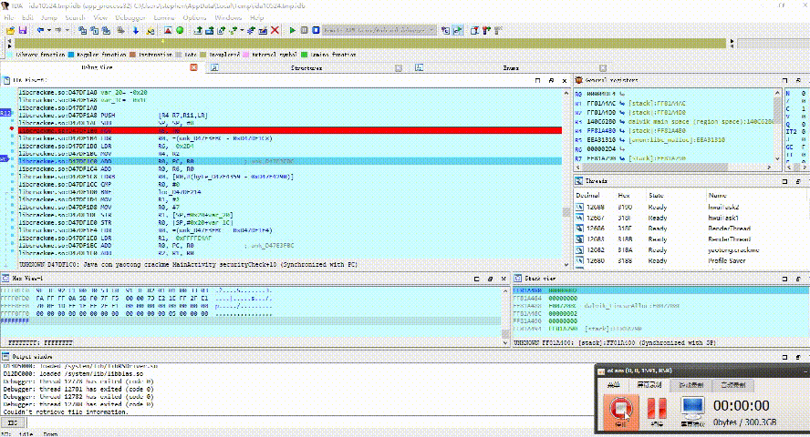Click the Open file toolbar icon
The image size is (810, 437).
9,30
